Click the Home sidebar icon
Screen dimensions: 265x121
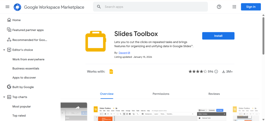point(9,20)
